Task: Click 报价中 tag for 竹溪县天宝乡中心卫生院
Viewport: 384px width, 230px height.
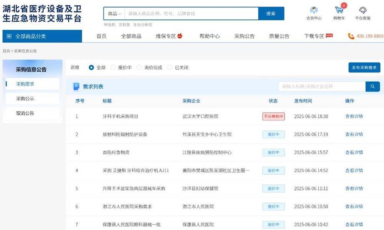Action: tap(273, 135)
